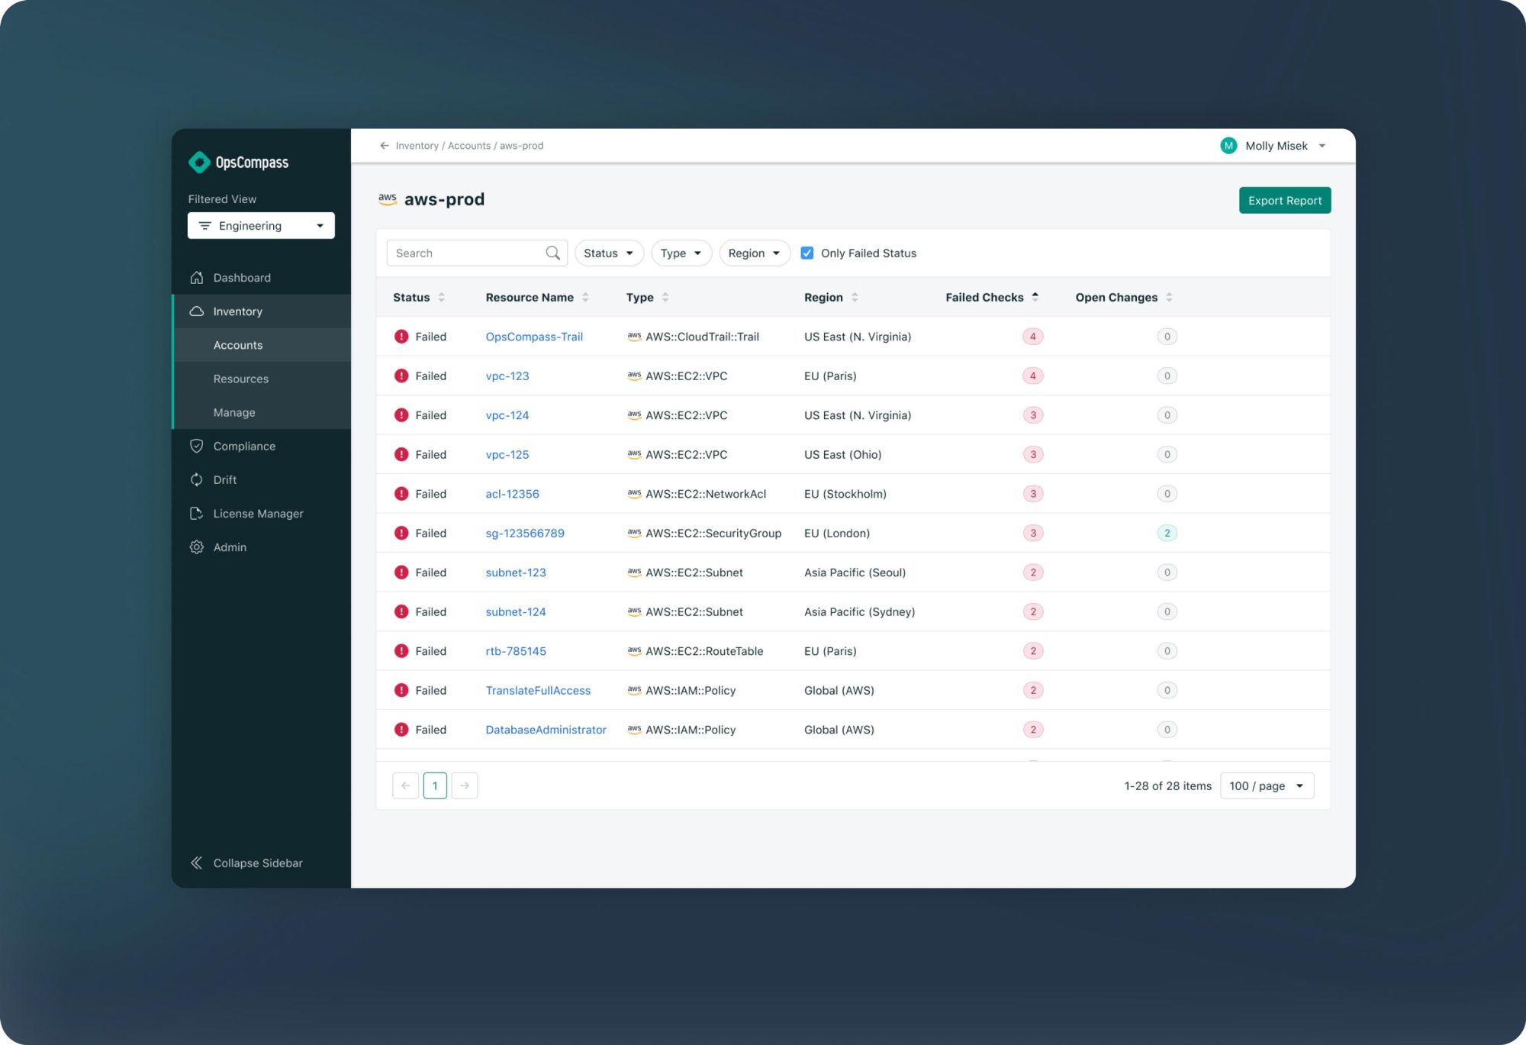Open the Engineering filtered view dropdown
Screen dimensions: 1526x1045
point(261,225)
